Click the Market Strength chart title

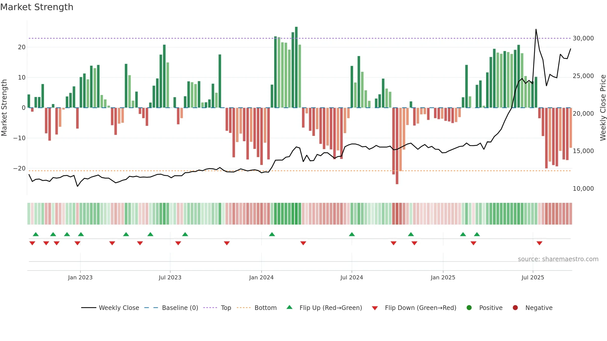[x=37, y=7]
